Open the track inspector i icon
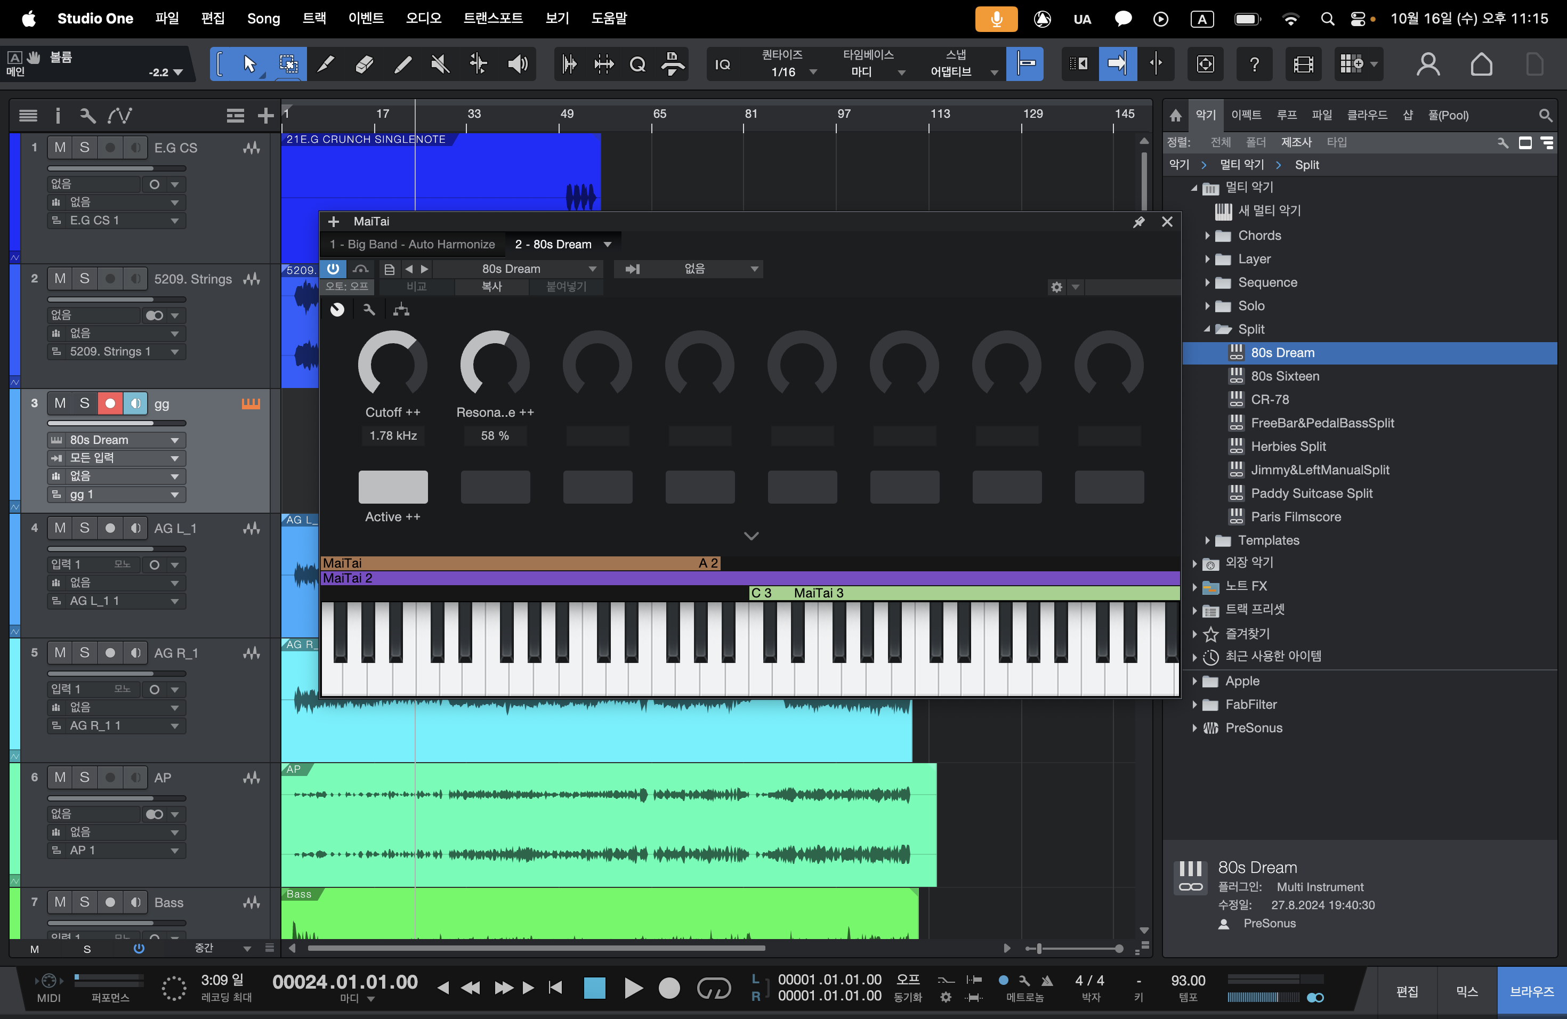The image size is (1567, 1019). (x=58, y=116)
